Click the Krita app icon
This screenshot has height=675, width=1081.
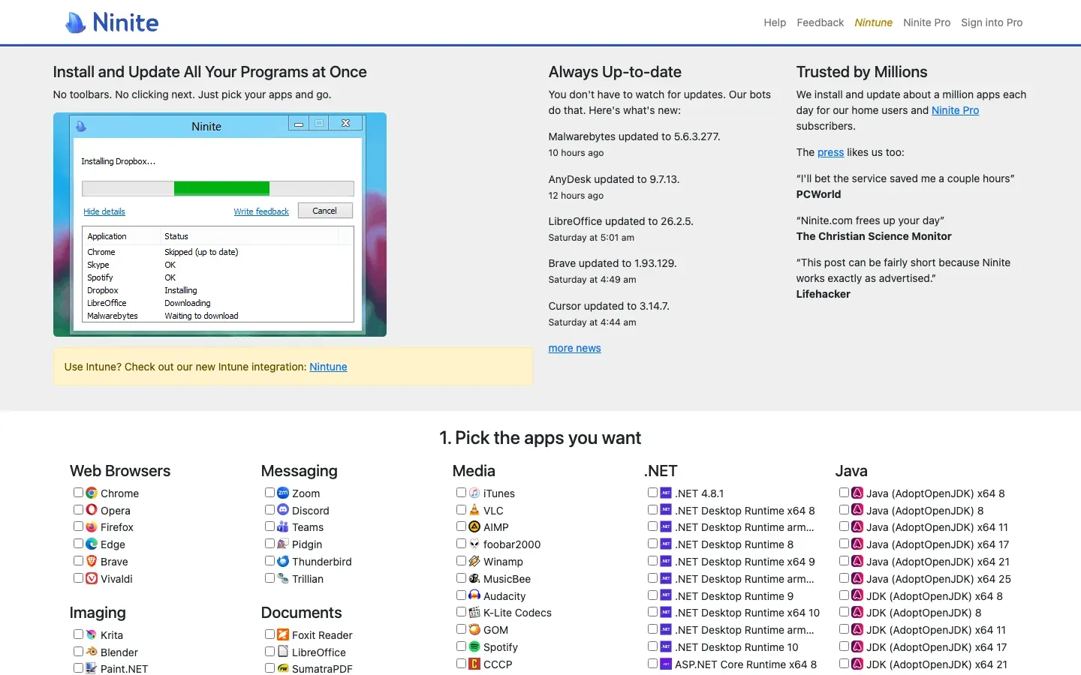pyautogui.click(x=92, y=634)
